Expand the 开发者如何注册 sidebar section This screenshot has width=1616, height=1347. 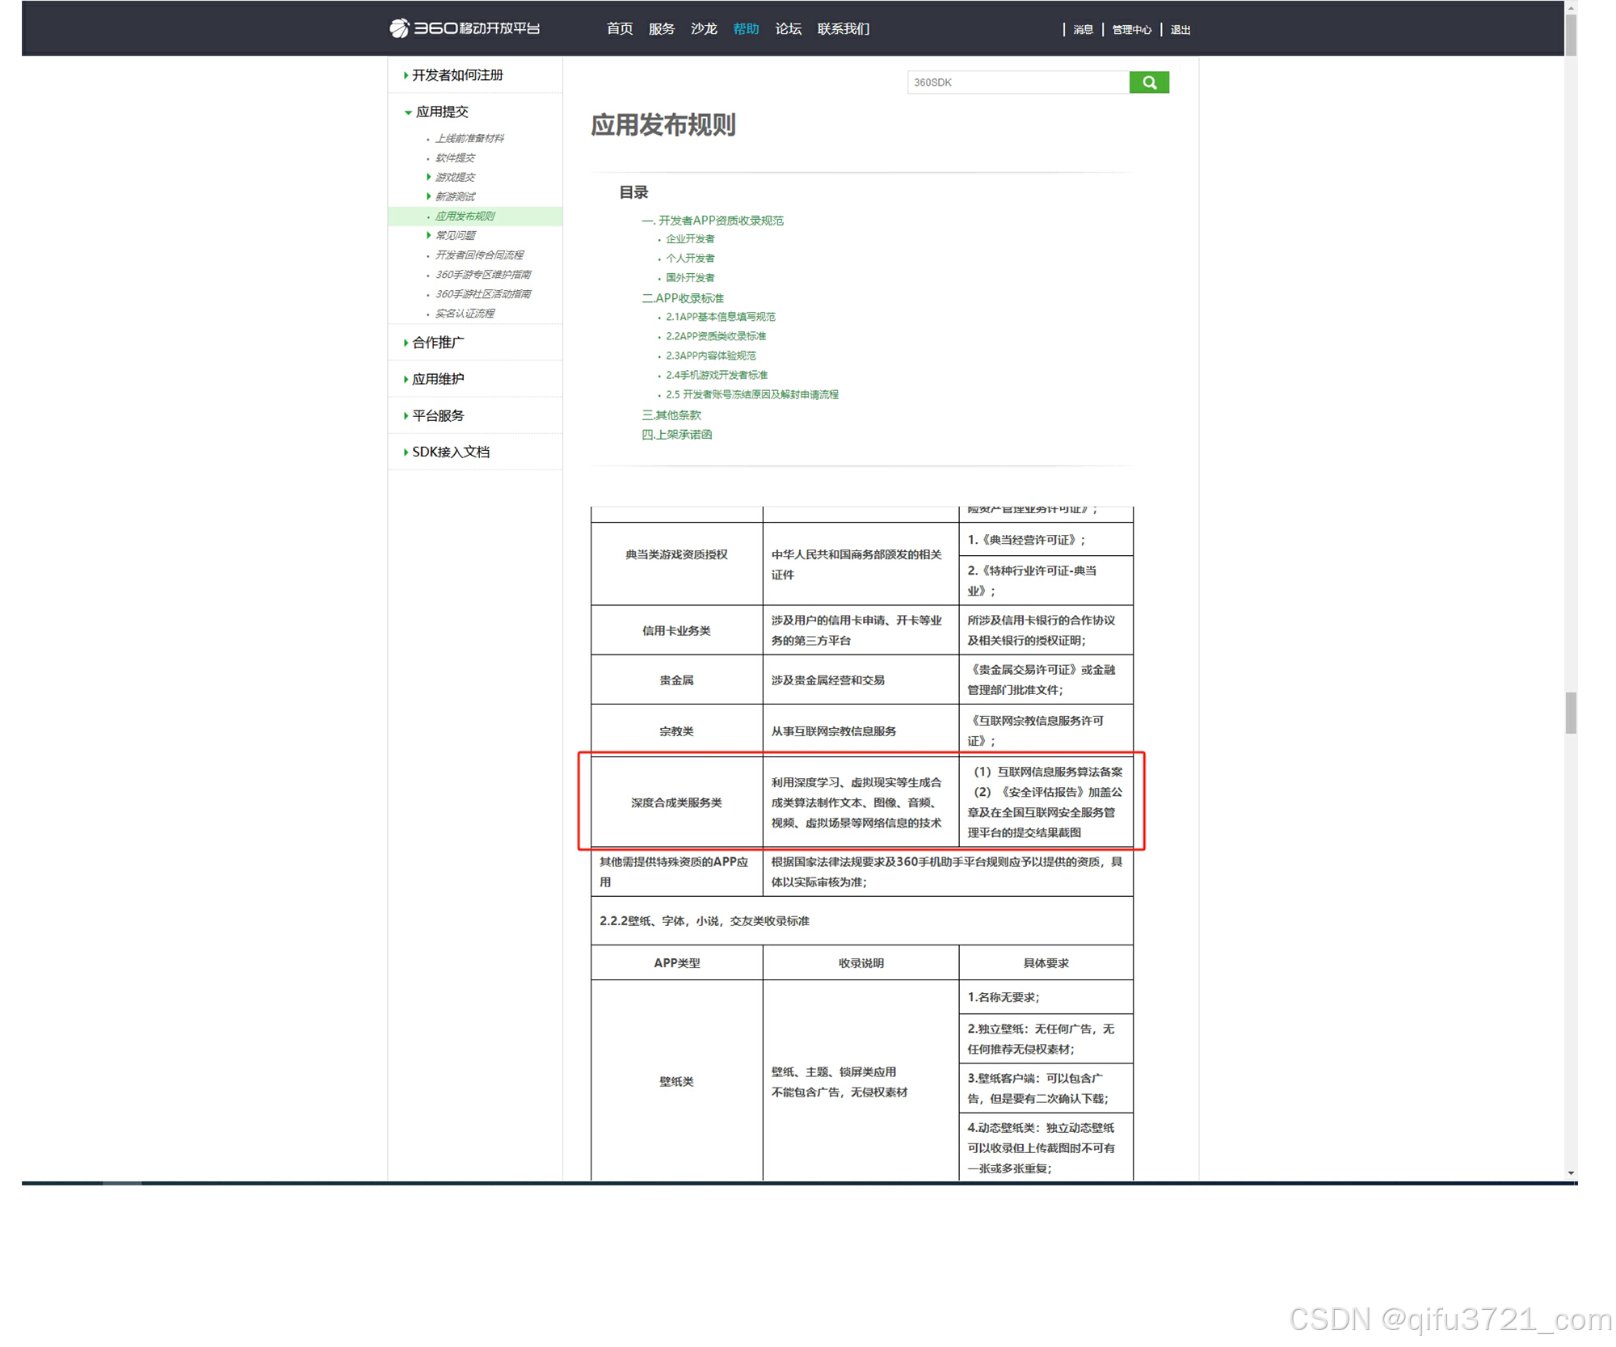(x=457, y=75)
